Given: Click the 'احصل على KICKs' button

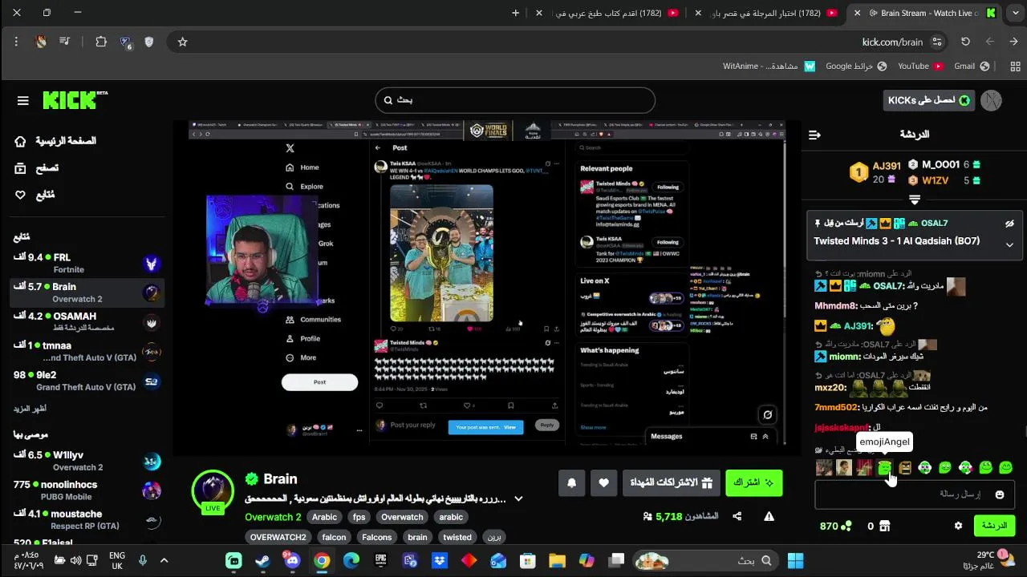Looking at the screenshot, I should click(929, 100).
